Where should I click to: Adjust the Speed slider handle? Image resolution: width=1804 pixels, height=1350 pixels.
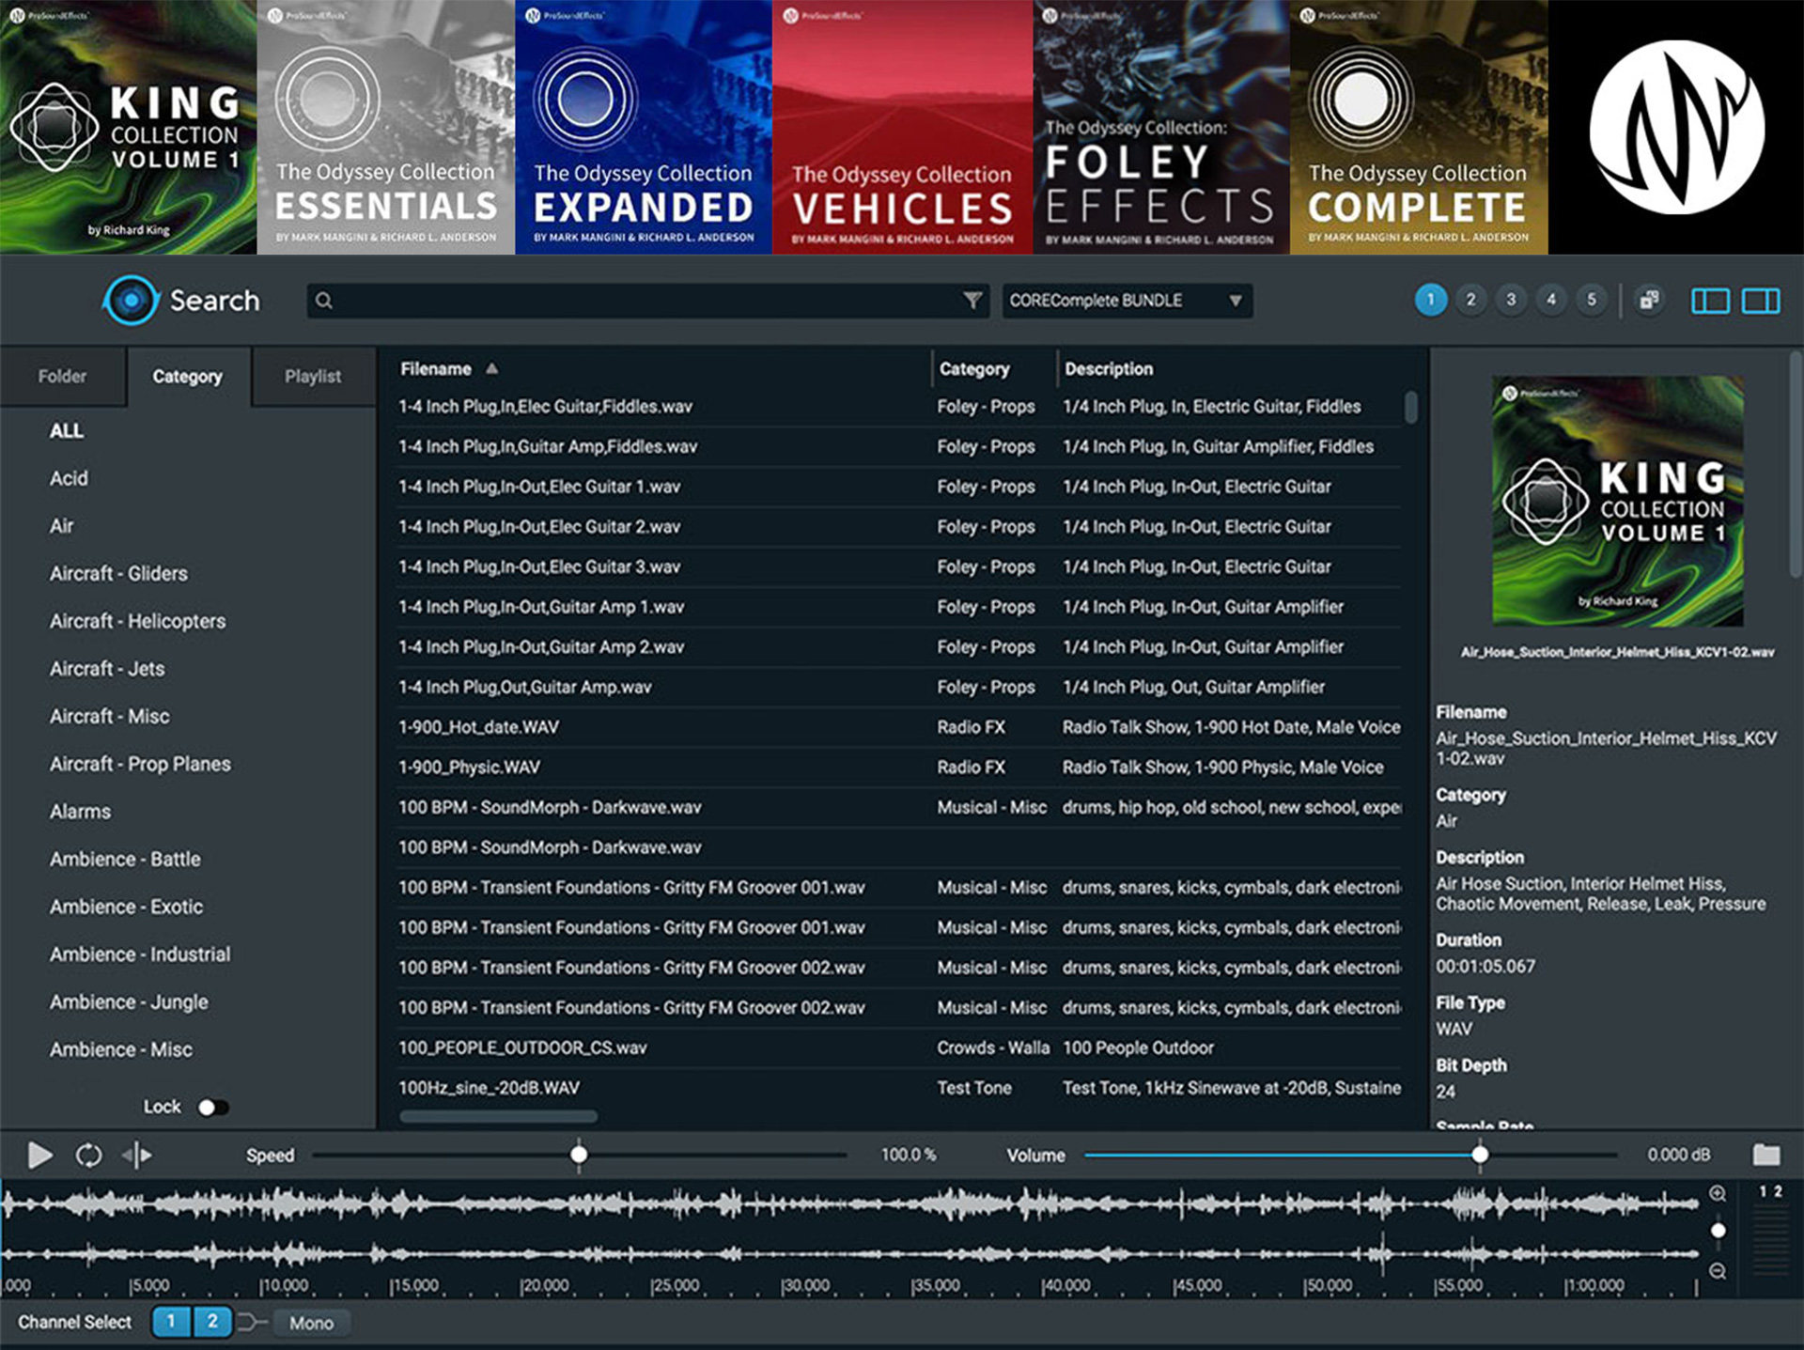[x=579, y=1154]
